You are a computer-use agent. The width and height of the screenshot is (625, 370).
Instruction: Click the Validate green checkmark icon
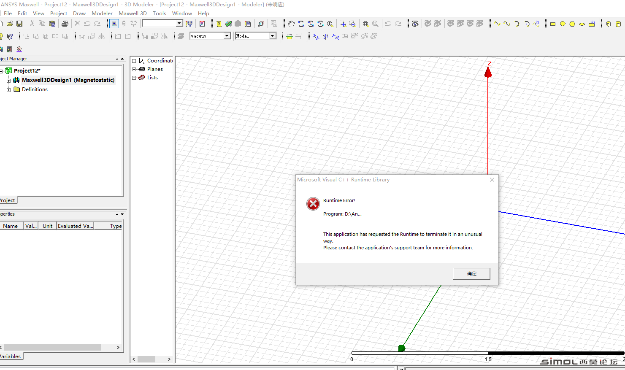(x=228, y=24)
